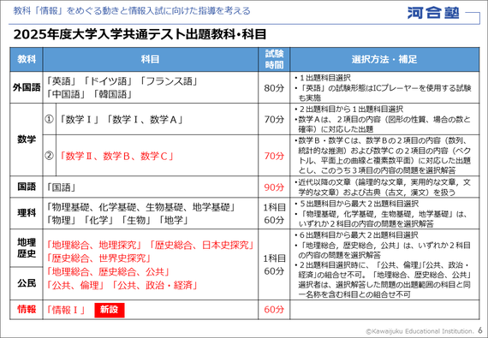This screenshot has height=338, width=488.
Task: Click the 数学B・数学C supplementary note
Action: point(383,156)
